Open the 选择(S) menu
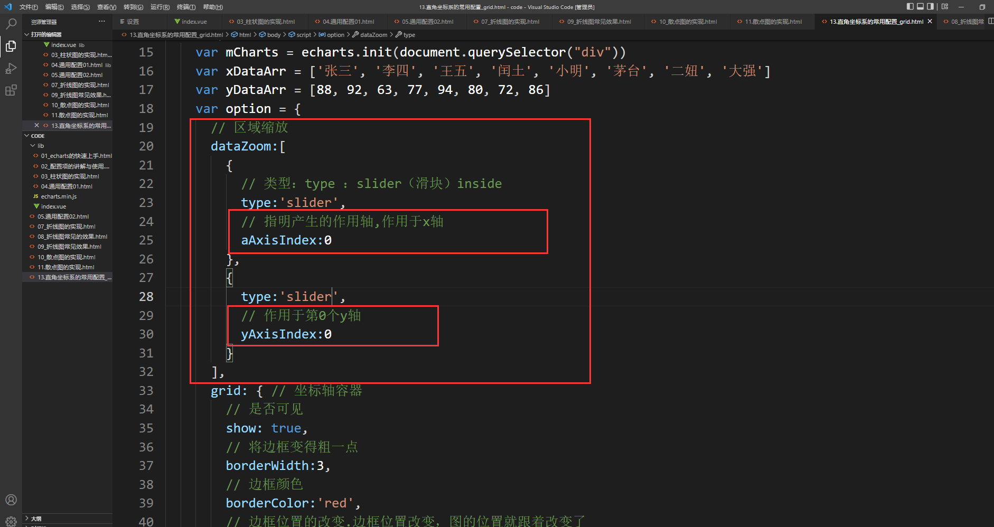The width and height of the screenshot is (994, 527). [80, 7]
